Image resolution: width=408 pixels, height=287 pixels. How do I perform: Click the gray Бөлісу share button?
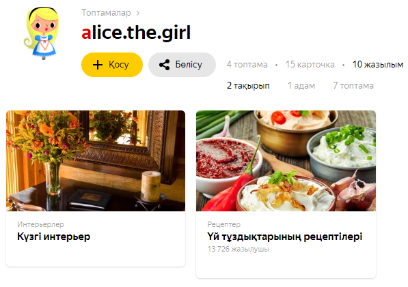pyautogui.click(x=182, y=65)
